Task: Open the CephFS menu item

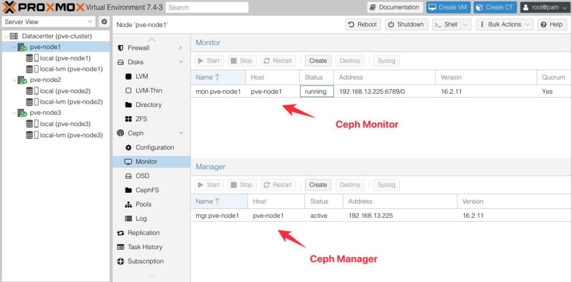Action: coord(151,190)
